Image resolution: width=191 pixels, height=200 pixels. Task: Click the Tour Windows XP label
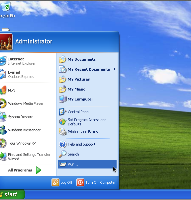pyautogui.click(x=22, y=143)
